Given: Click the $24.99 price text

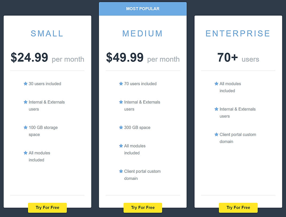Looking at the screenshot, I should (x=29, y=57).
